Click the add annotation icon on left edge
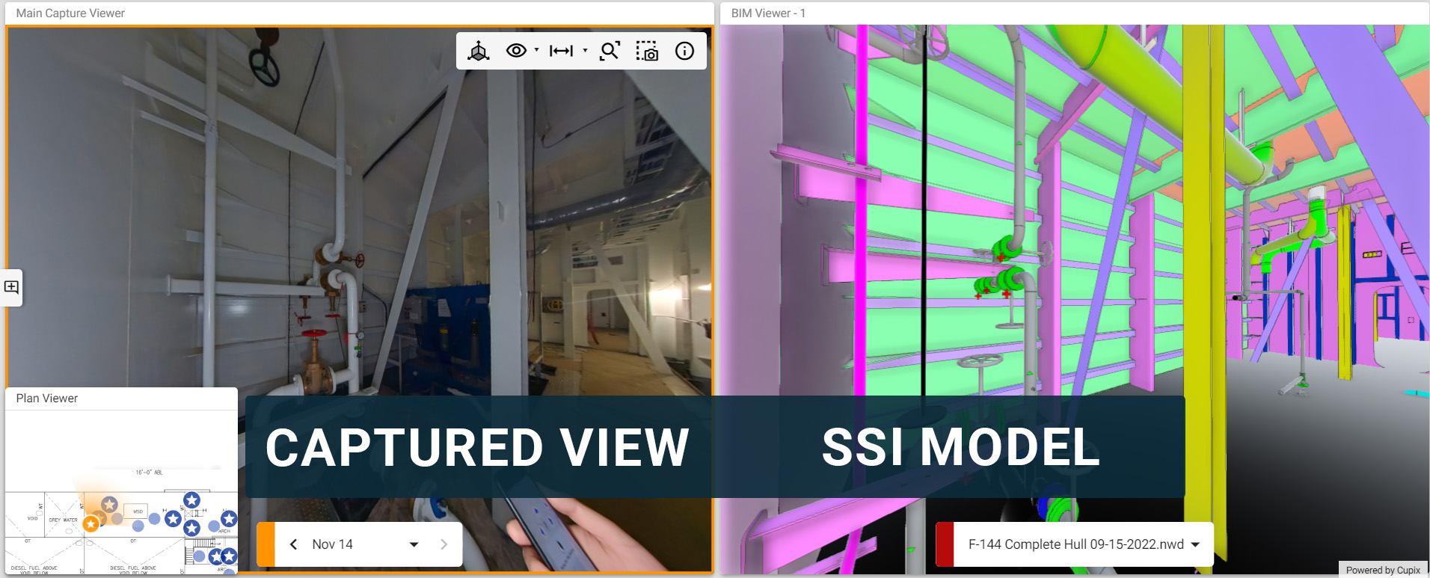1430x578 pixels. click(12, 287)
